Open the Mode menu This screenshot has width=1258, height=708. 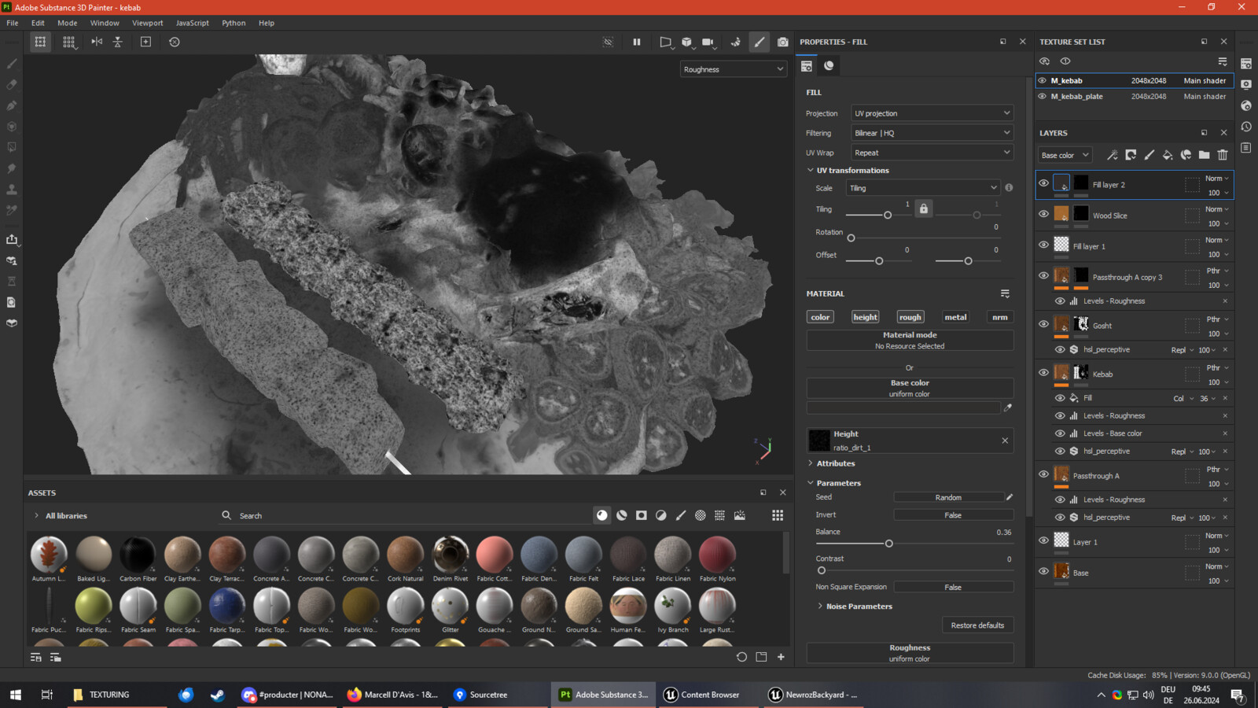click(x=68, y=23)
